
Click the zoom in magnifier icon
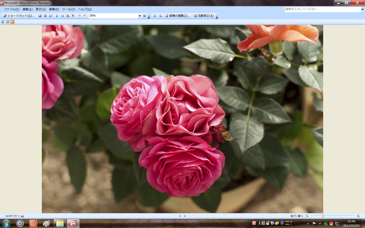pos(358,216)
